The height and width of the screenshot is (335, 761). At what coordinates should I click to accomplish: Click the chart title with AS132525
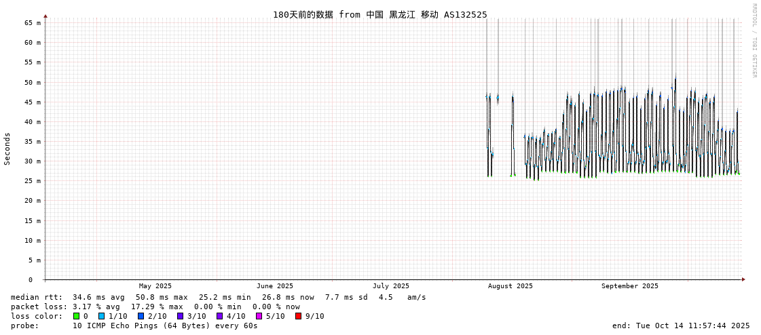379,14
